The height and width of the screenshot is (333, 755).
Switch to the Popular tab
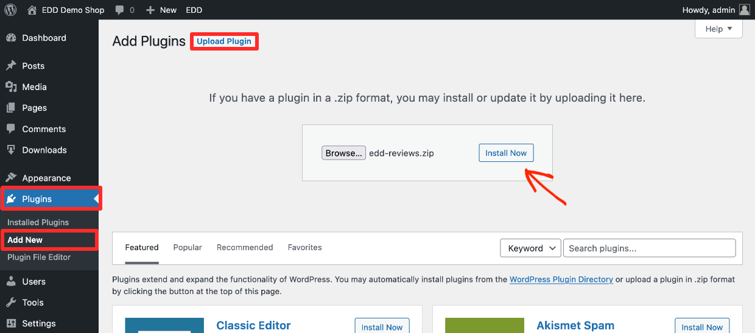pyautogui.click(x=188, y=248)
